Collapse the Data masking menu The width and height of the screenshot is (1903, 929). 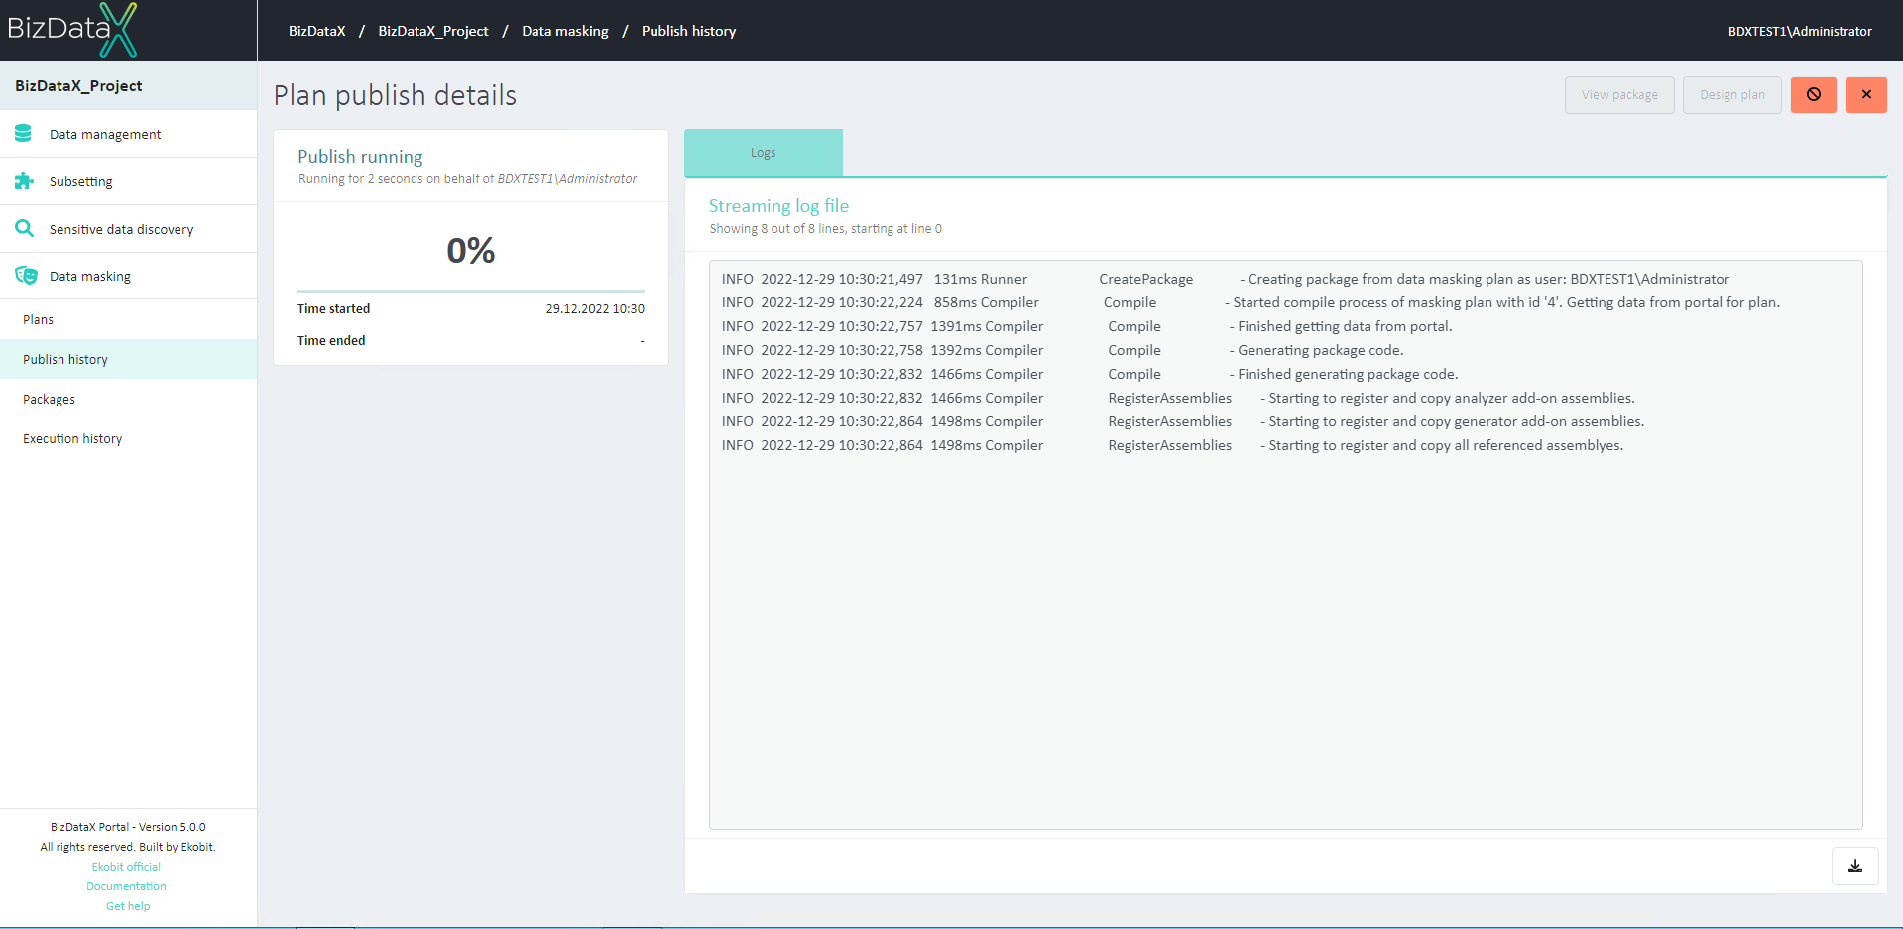click(x=129, y=276)
